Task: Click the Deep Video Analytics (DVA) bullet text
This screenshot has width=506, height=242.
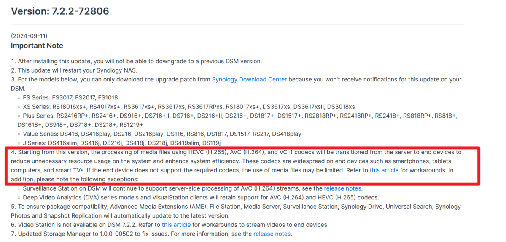Action: tap(201, 197)
